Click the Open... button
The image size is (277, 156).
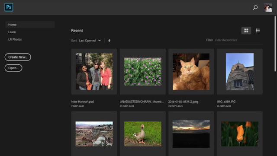[13, 68]
